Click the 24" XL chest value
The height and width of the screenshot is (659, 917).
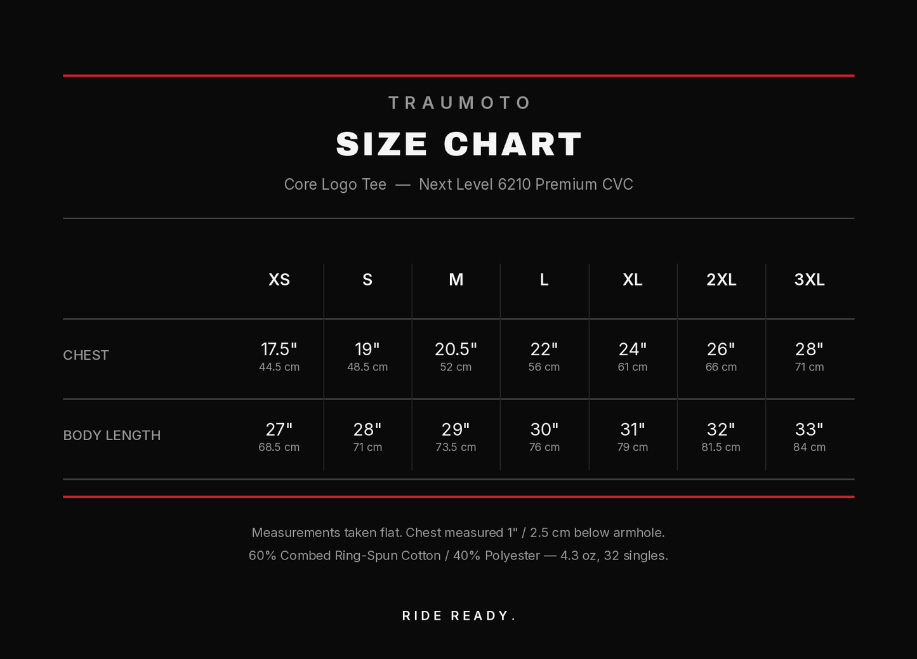[x=633, y=349]
